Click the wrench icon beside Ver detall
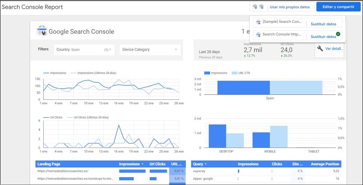The width and height of the screenshot is (363, 185). pos(320,48)
